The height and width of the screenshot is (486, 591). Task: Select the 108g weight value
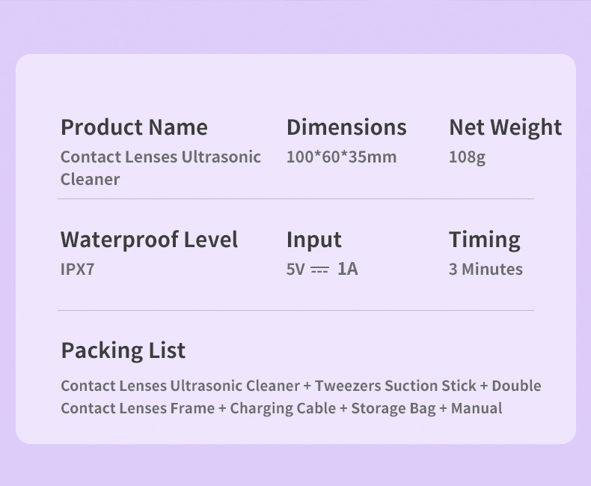pyautogui.click(x=467, y=158)
